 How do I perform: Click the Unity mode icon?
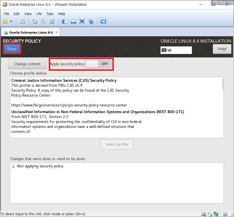click(91, 22)
